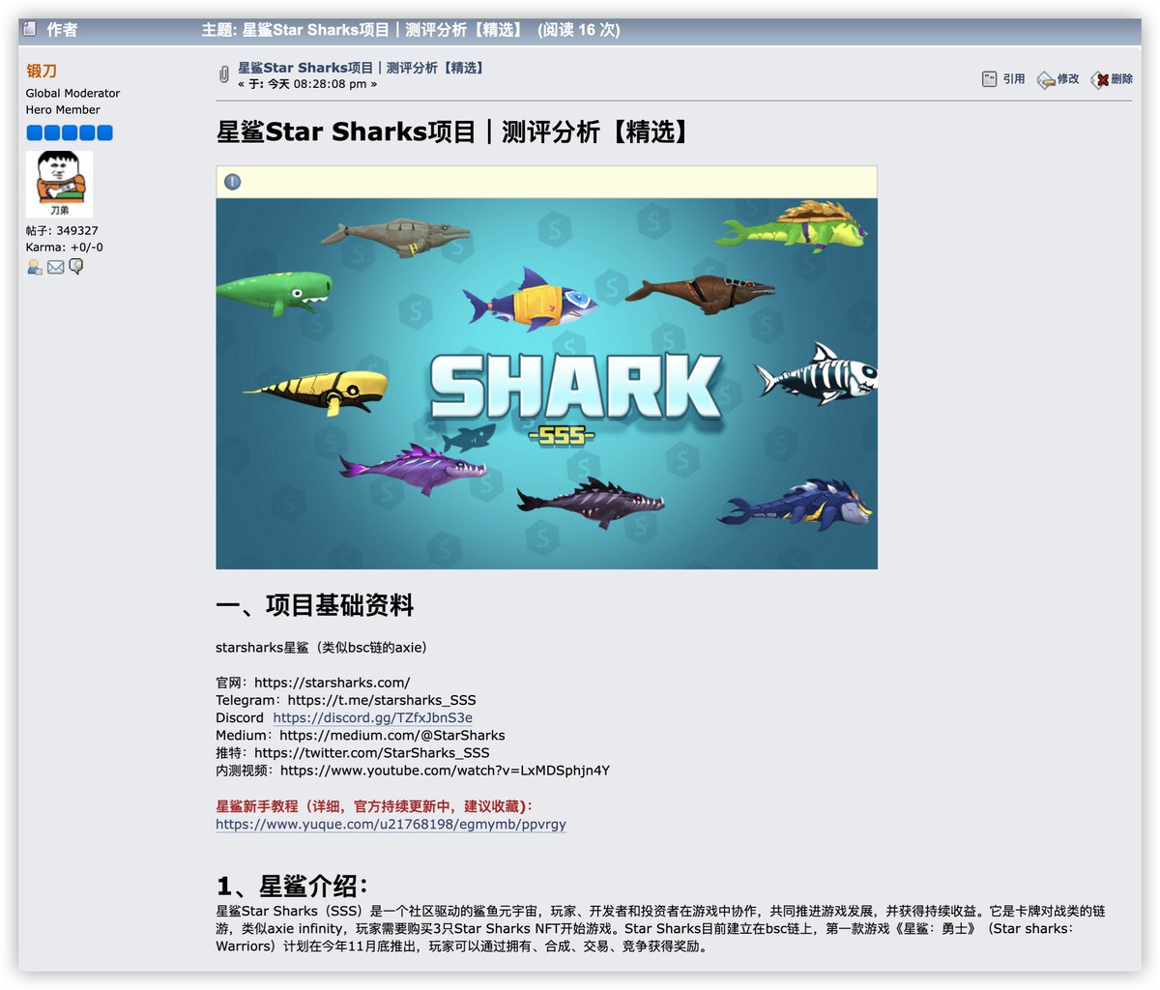Click the heading 1、星鲨介绍

click(x=293, y=886)
